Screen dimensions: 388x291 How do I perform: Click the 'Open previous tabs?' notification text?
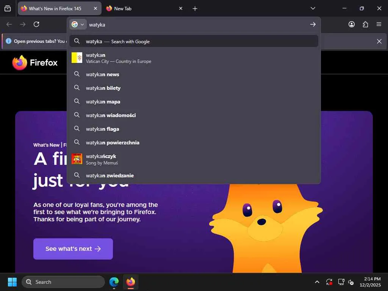(x=34, y=41)
